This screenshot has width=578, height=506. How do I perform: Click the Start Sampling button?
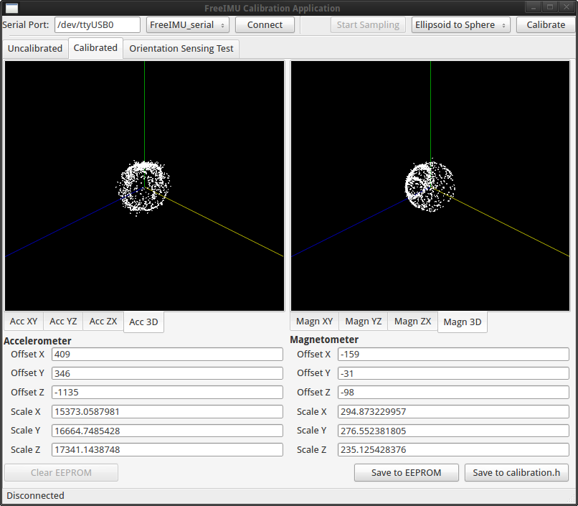point(368,24)
